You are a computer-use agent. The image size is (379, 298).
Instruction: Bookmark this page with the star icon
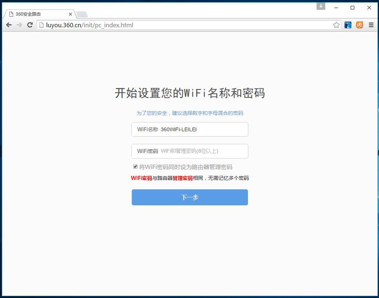[336, 25]
